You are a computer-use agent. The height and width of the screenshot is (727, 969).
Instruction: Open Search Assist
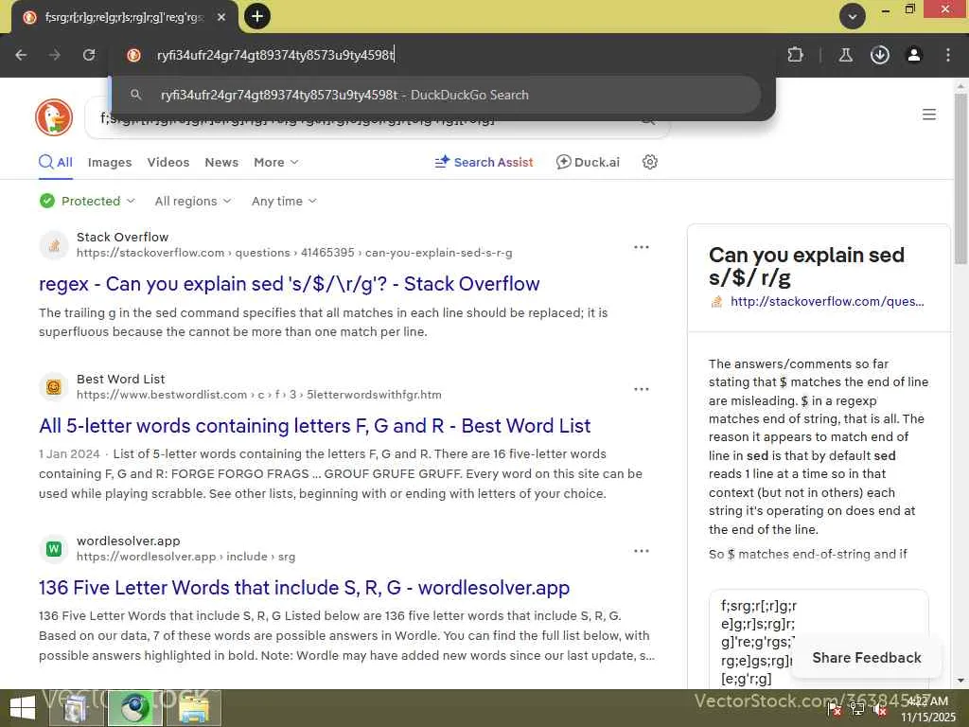484,162
